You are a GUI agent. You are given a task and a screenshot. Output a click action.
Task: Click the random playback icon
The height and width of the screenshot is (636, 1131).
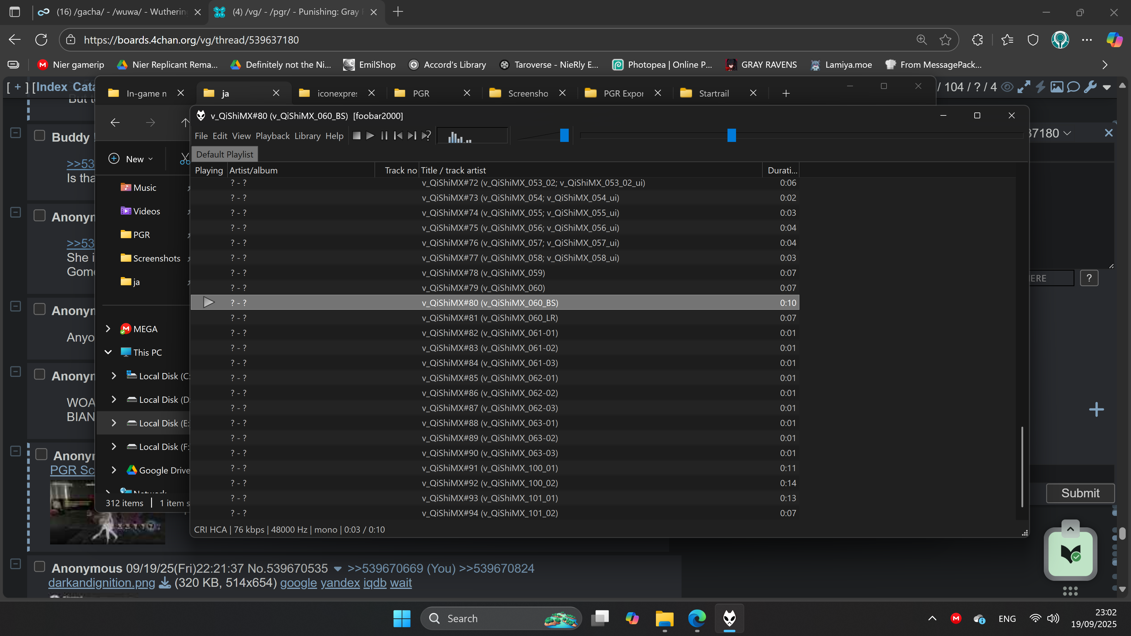coord(426,136)
